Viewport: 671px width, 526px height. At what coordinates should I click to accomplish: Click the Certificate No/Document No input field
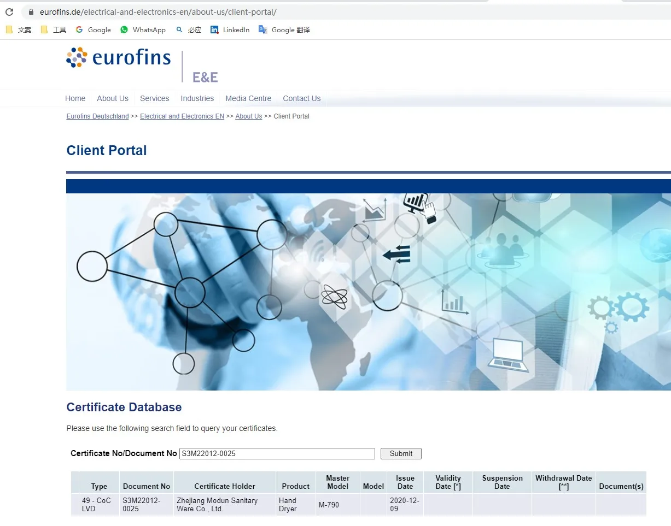(x=277, y=453)
